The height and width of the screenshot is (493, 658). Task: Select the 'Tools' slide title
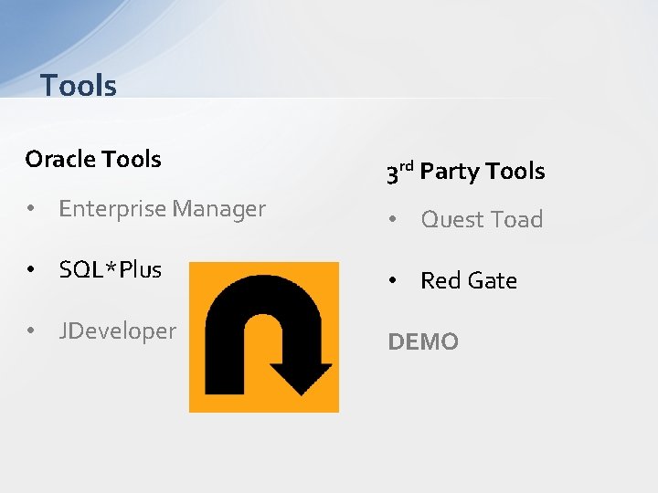pyautogui.click(x=79, y=86)
